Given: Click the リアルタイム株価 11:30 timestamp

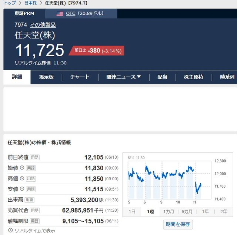Looking at the screenshot, I should coord(40,63).
